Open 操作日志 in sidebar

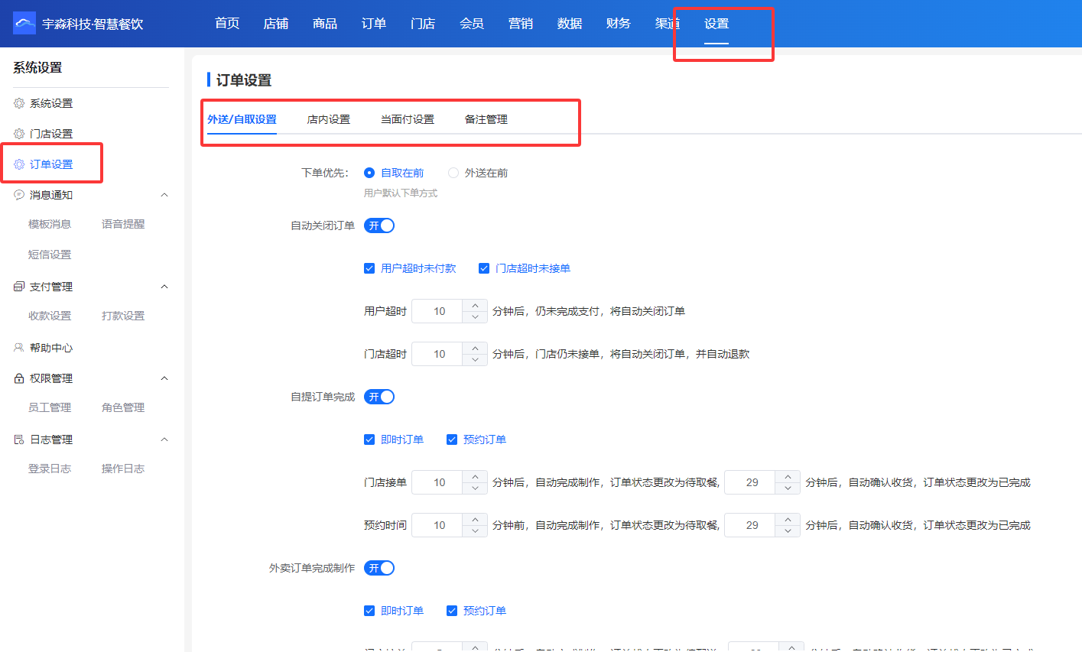point(123,469)
